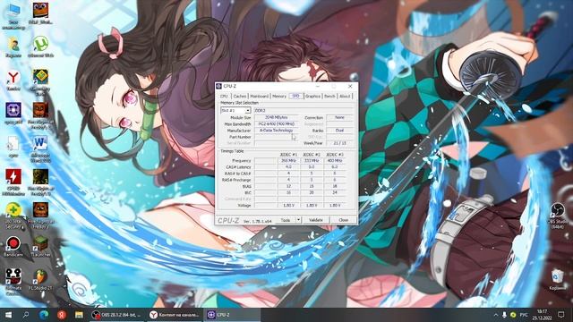
Task: Open the Windows Start menu
Action: pyautogui.click(x=8, y=315)
